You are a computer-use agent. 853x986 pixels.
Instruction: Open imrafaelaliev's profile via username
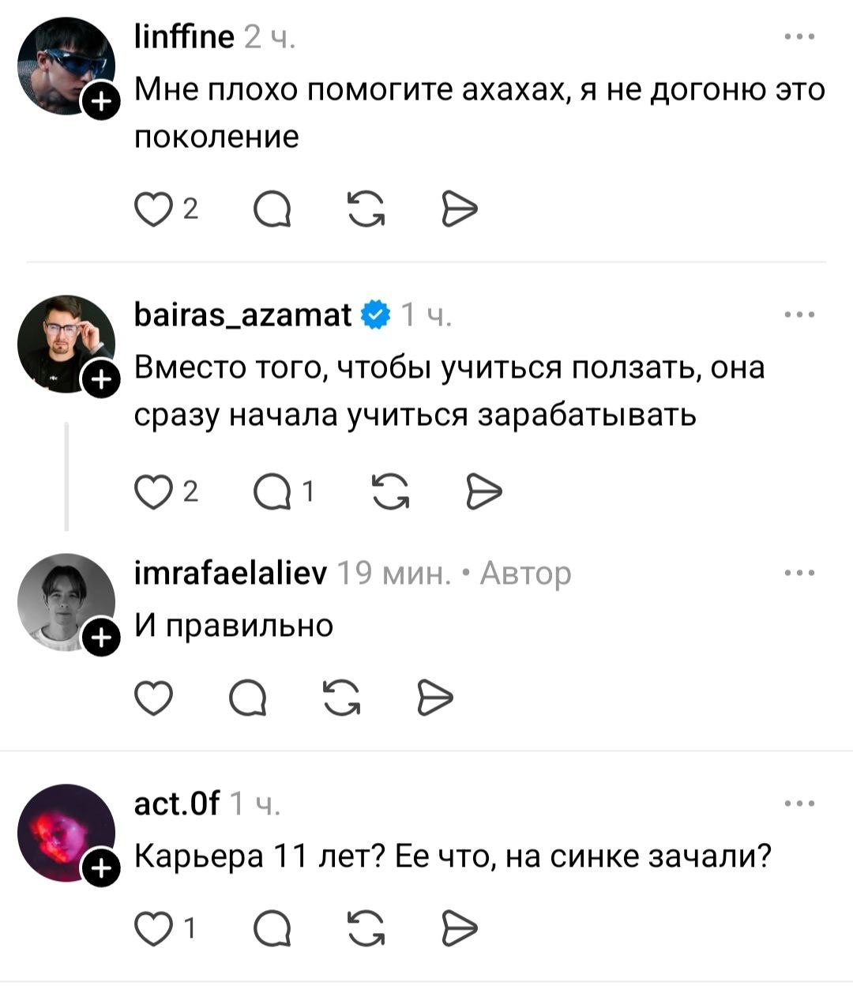click(231, 574)
